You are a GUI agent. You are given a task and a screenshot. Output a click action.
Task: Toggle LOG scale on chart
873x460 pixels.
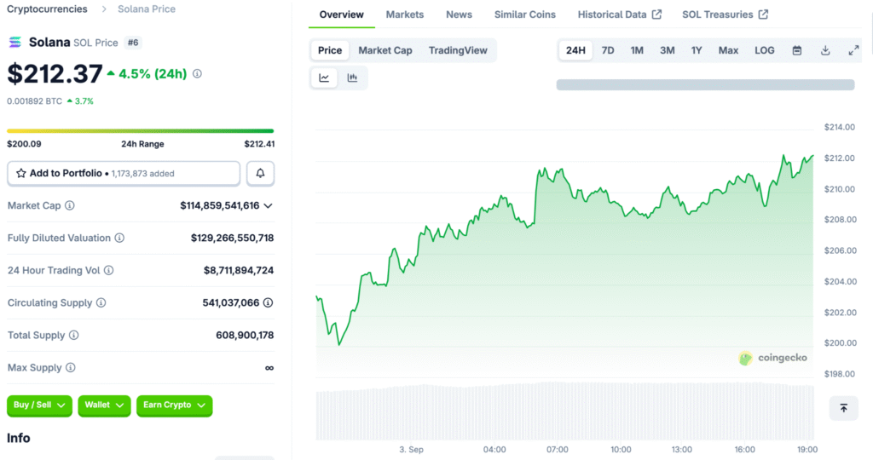tap(765, 50)
